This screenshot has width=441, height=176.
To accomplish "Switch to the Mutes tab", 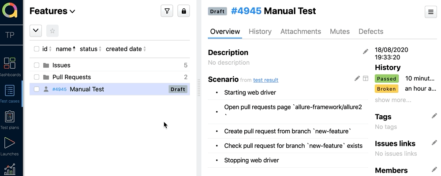I will click(340, 31).
